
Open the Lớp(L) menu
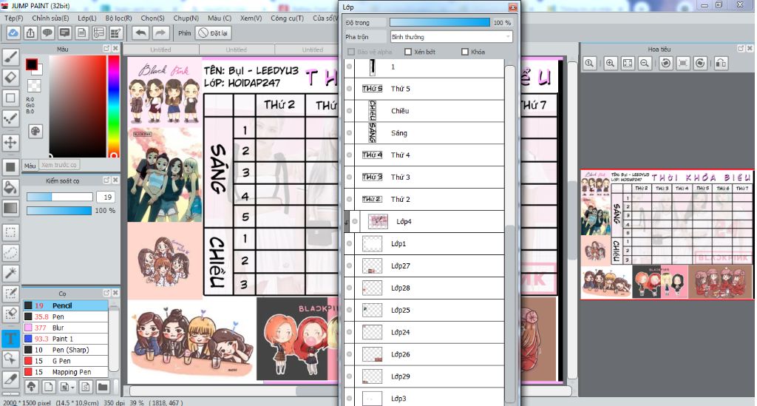point(87,18)
